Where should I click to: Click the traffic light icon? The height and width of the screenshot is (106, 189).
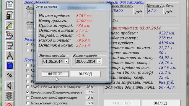(10, 96)
